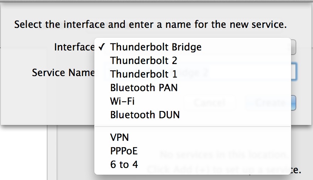Click the 'No services in this location' message

(x=293, y=154)
